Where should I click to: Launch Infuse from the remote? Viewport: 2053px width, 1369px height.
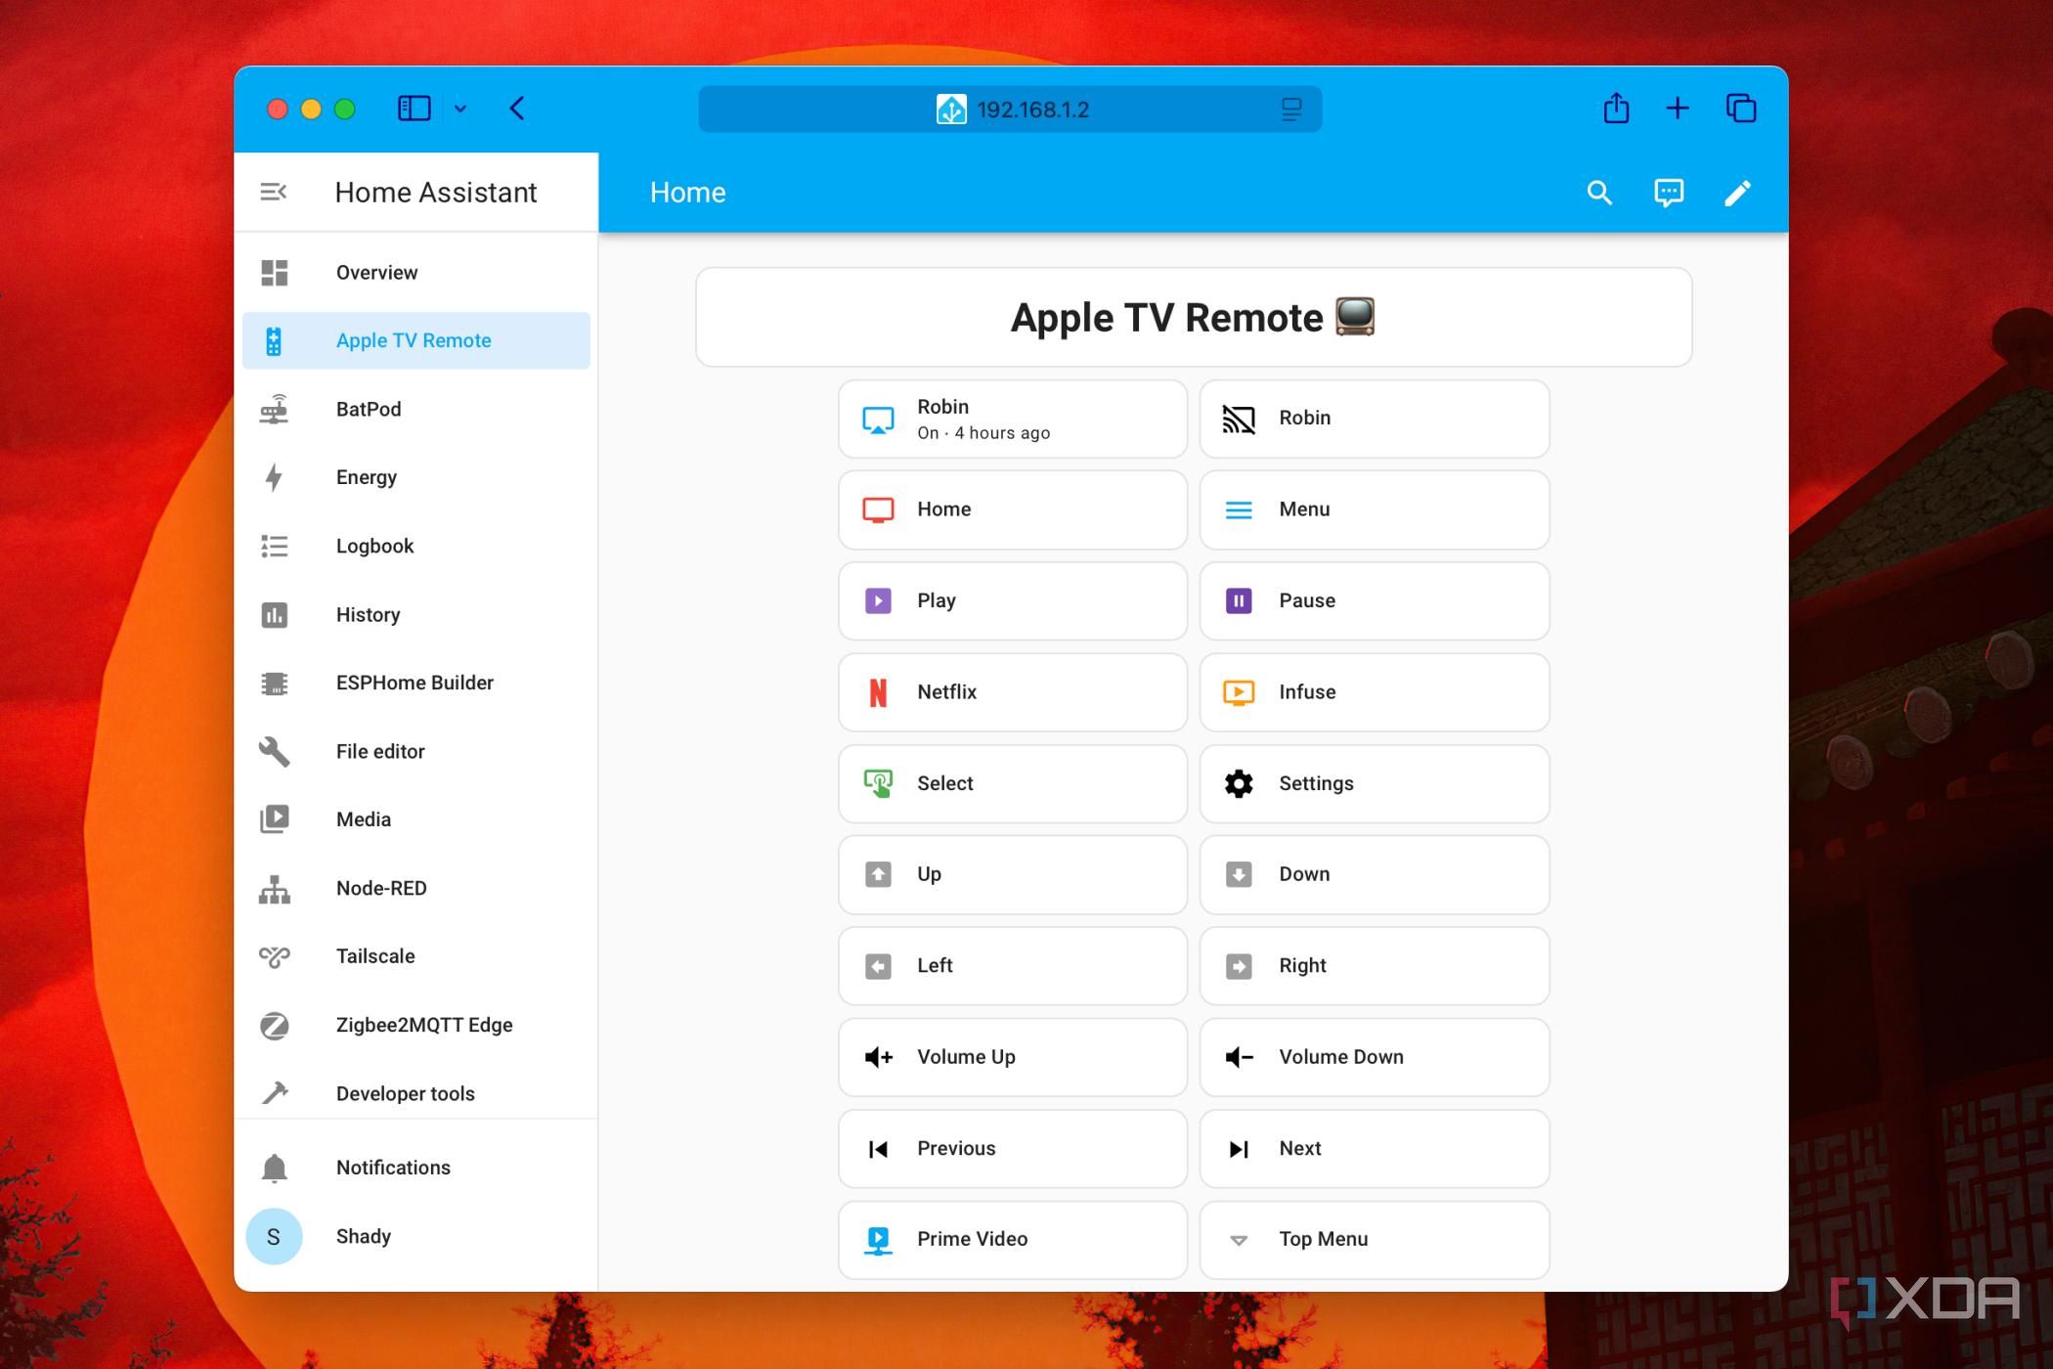click(x=1375, y=692)
